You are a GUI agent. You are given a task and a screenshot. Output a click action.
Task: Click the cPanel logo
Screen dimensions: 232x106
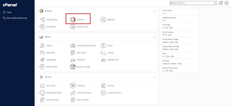click(10, 5)
